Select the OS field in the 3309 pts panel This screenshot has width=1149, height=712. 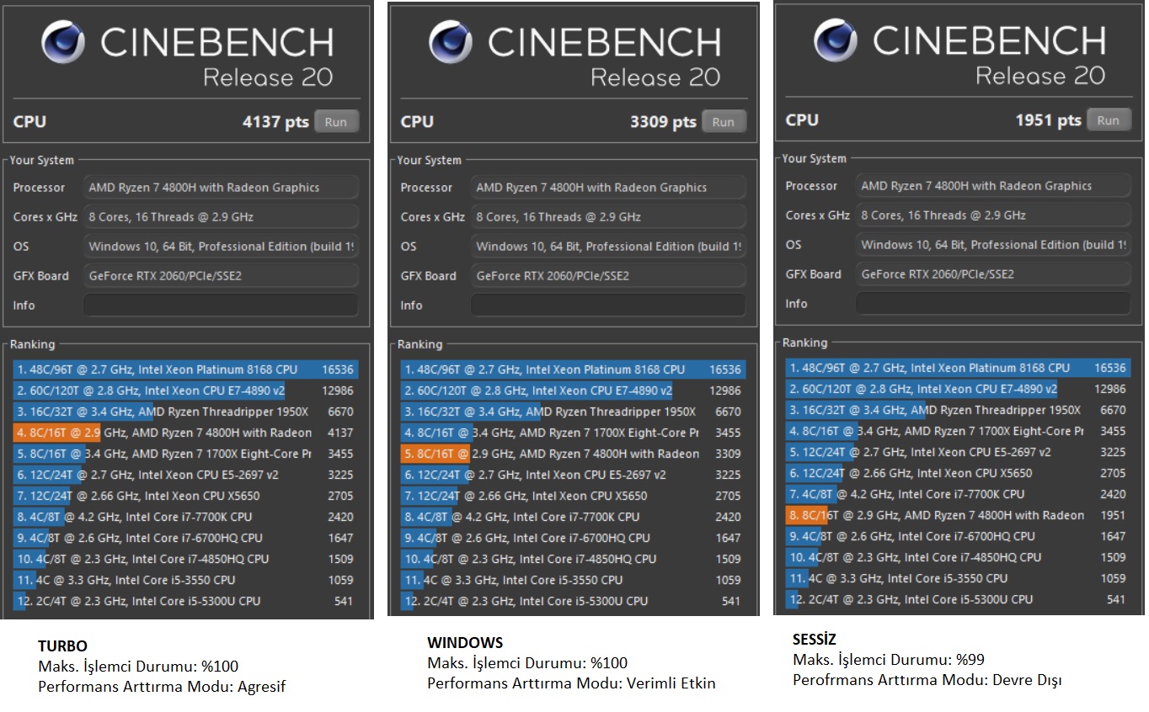608,247
